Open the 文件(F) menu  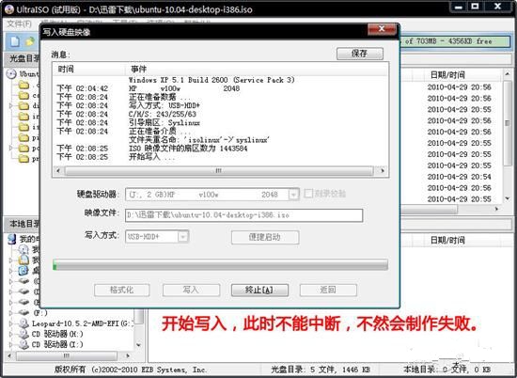19,24
